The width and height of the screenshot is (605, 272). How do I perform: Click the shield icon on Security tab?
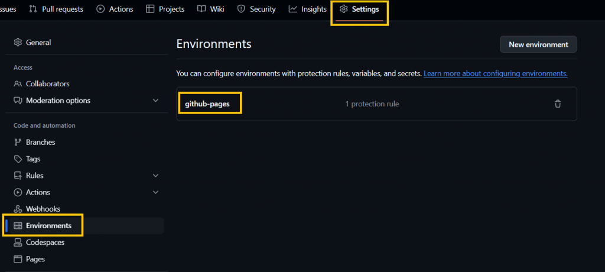tap(241, 9)
